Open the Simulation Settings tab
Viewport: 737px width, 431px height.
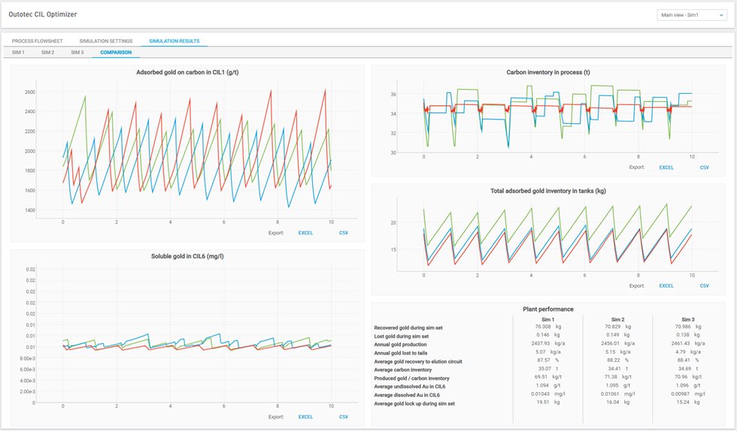coord(105,41)
